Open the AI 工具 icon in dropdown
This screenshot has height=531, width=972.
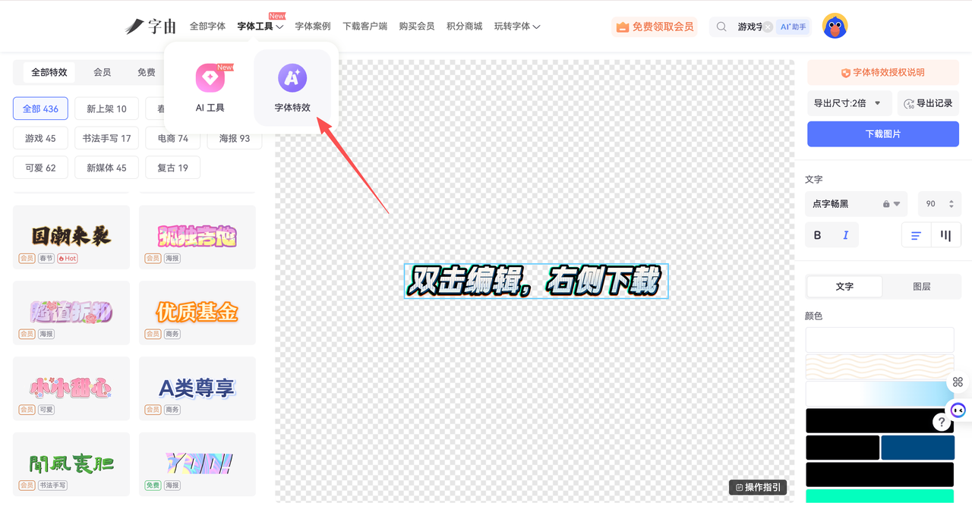coord(210,78)
